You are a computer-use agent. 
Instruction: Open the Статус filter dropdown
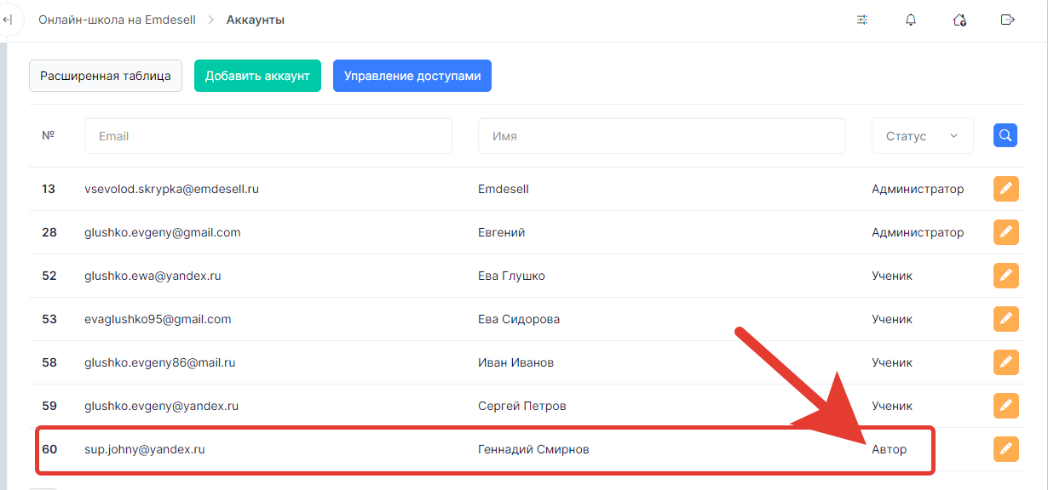click(923, 136)
